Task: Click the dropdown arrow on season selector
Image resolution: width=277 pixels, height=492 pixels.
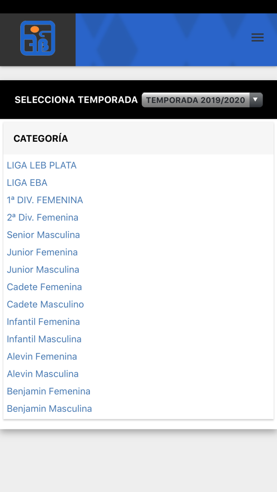Action: [x=256, y=99]
